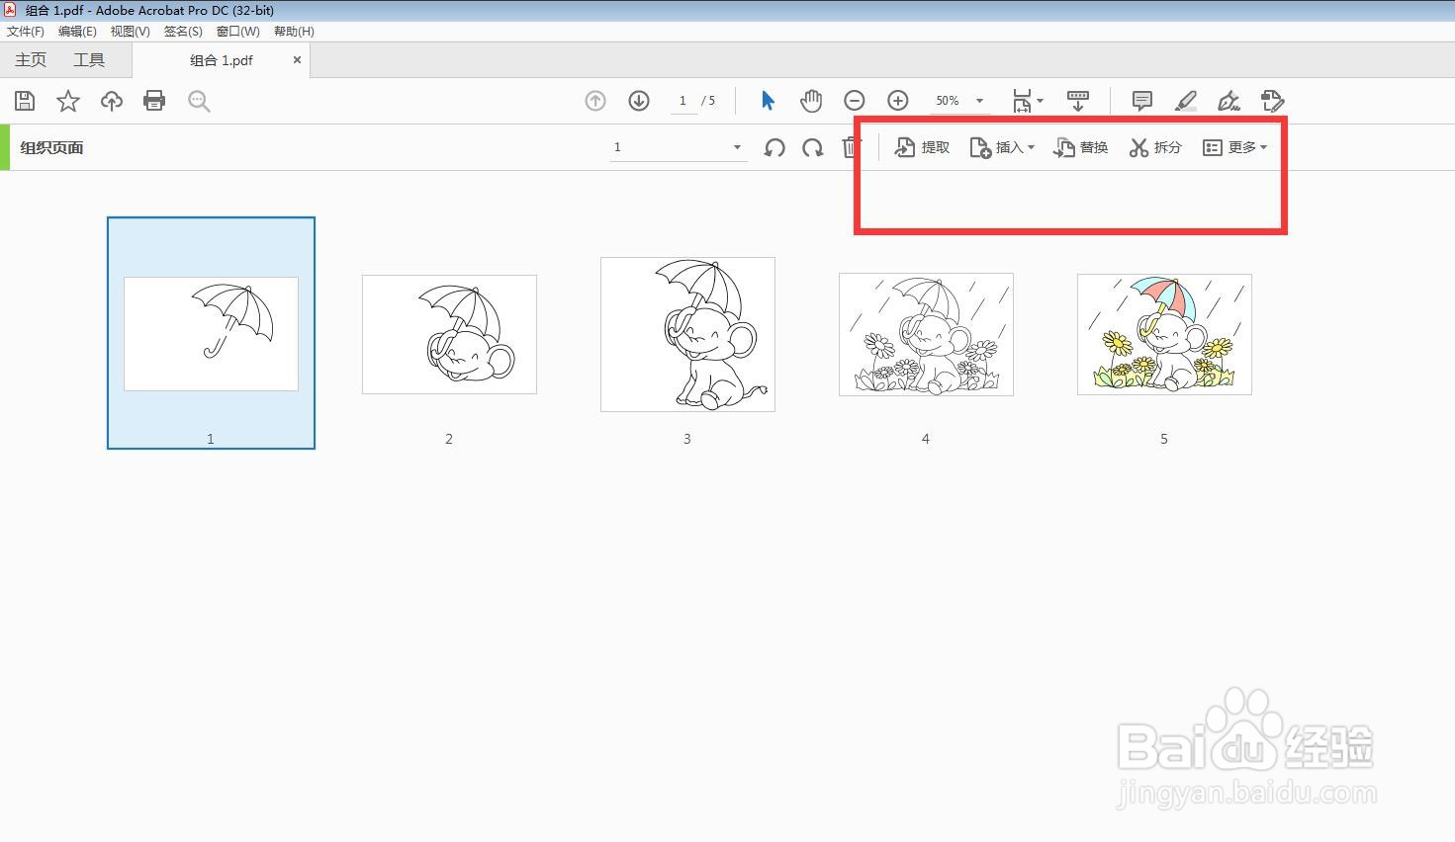Open the comment tool
Image resolution: width=1455 pixels, height=842 pixels.
click(1140, 100)
